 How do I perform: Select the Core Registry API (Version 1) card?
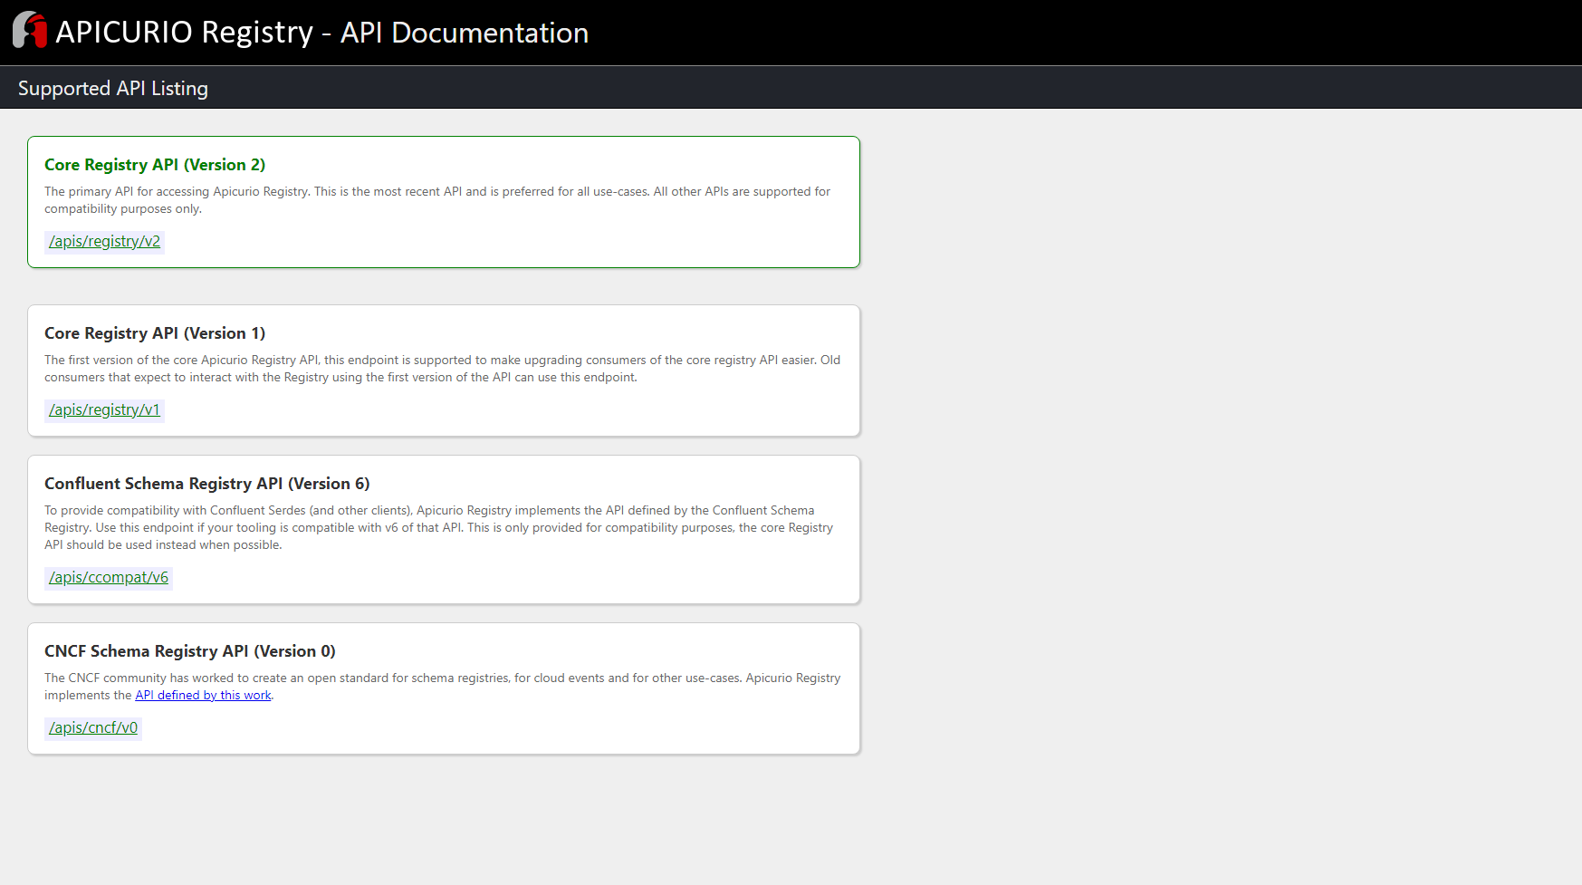coord(444,370)
